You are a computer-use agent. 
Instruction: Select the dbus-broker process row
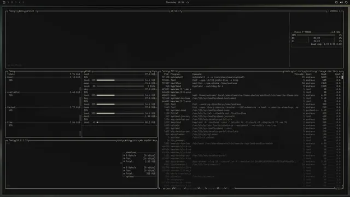[251, 161]
